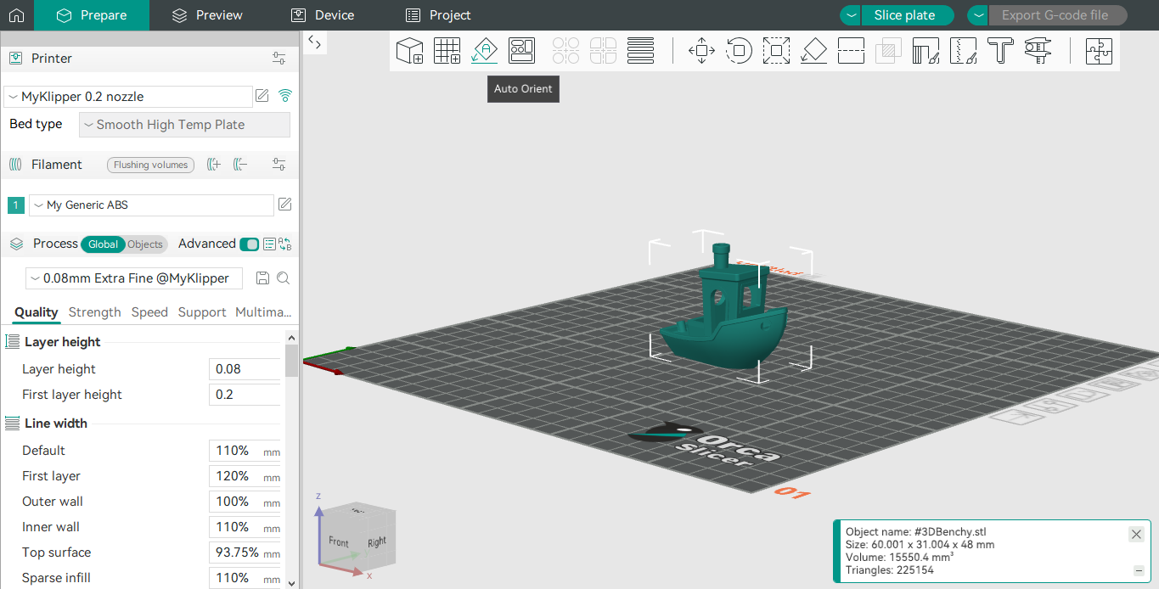Click the Default line width field

click(x=245, y=451)
